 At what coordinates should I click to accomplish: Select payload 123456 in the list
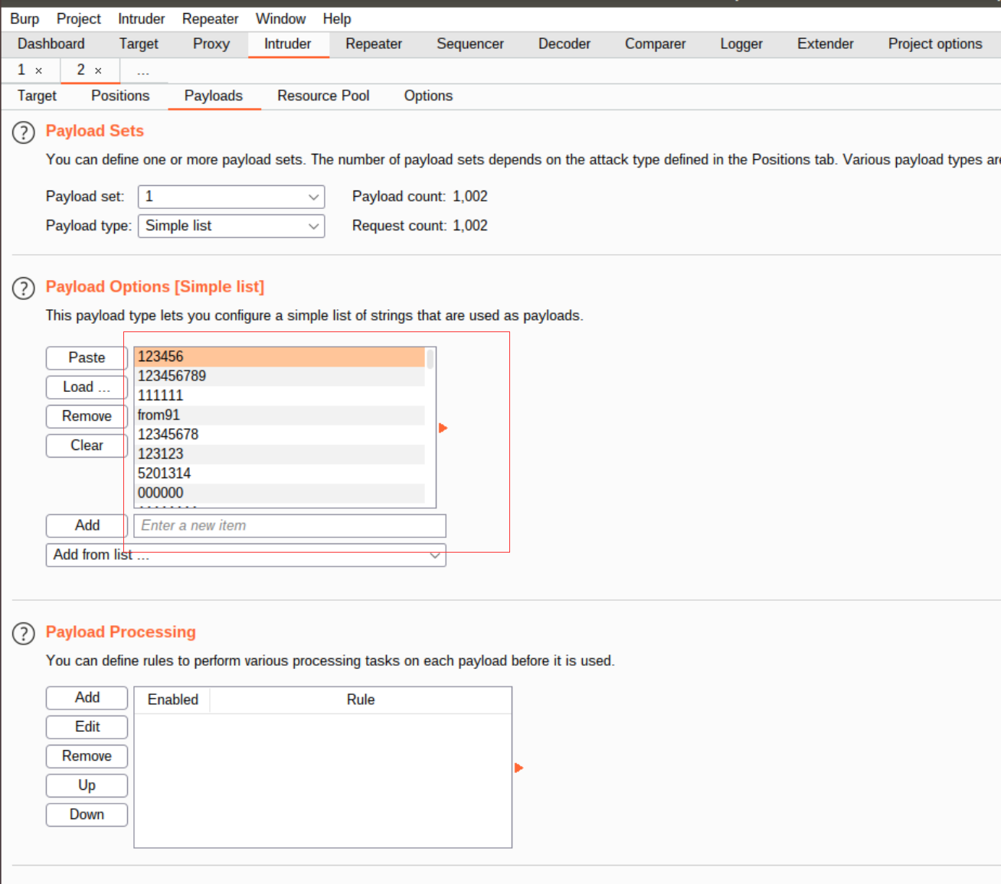tap(280, 357)
